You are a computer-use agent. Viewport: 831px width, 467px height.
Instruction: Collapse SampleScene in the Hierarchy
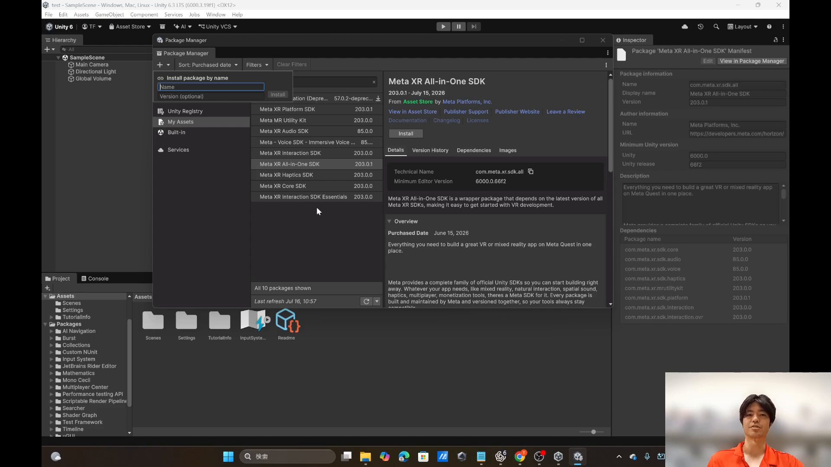(58, 58)
